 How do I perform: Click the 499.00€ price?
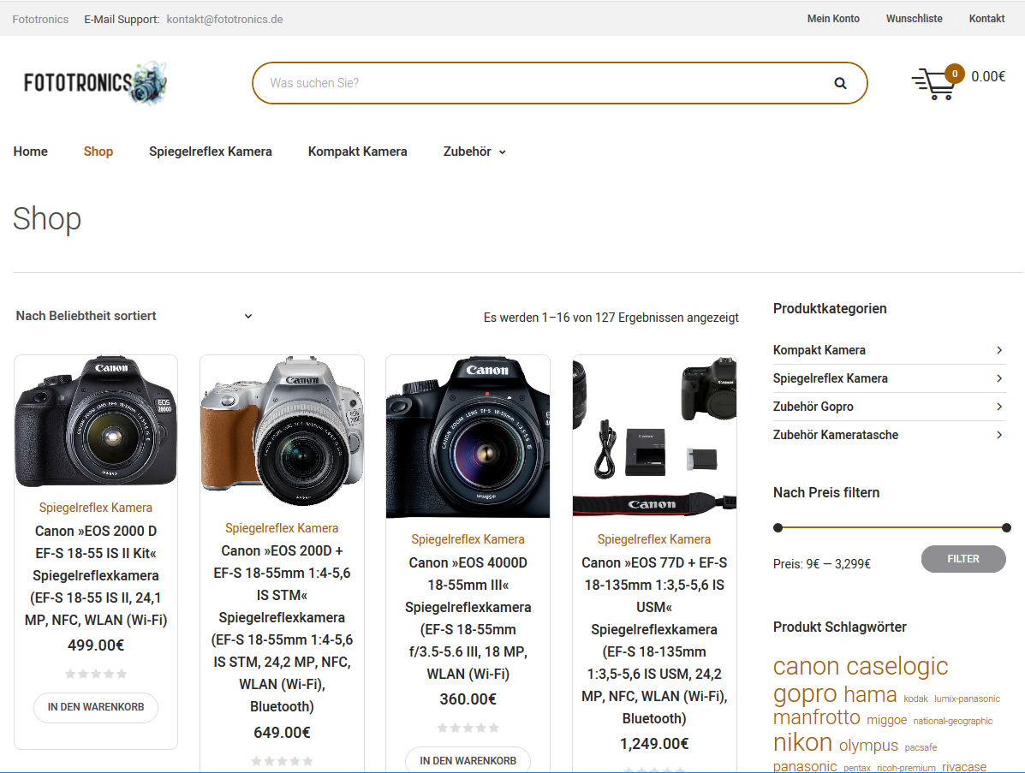[x=96, y=645]
